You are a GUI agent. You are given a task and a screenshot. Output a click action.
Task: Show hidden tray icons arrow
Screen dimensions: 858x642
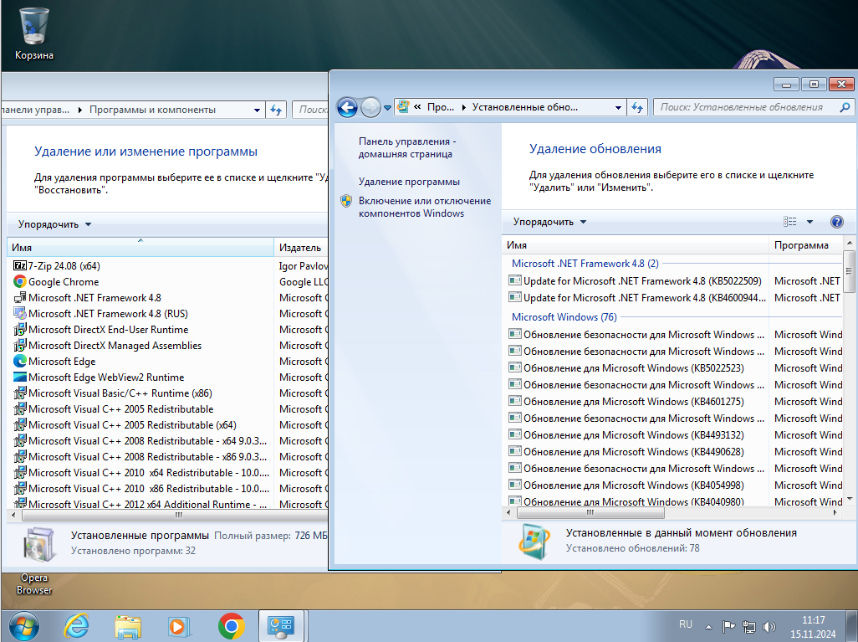point(708,627)
